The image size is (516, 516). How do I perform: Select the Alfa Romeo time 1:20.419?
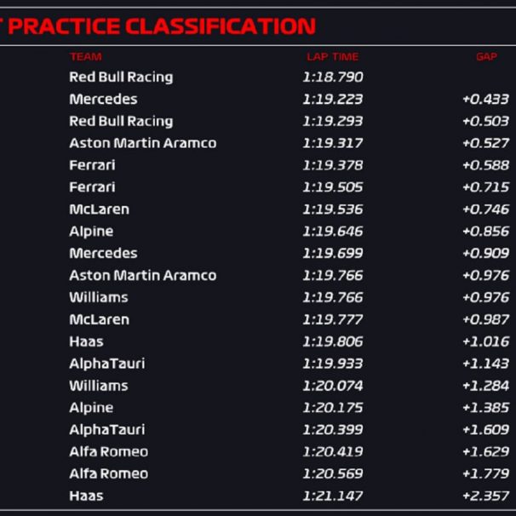333,451
